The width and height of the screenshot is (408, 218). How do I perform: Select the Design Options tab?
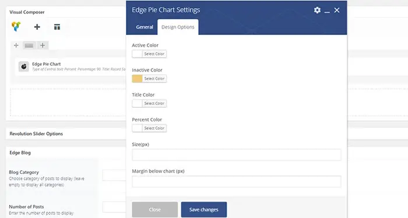click(178, 27)
